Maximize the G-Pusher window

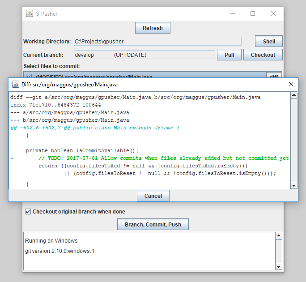[253, 13]
